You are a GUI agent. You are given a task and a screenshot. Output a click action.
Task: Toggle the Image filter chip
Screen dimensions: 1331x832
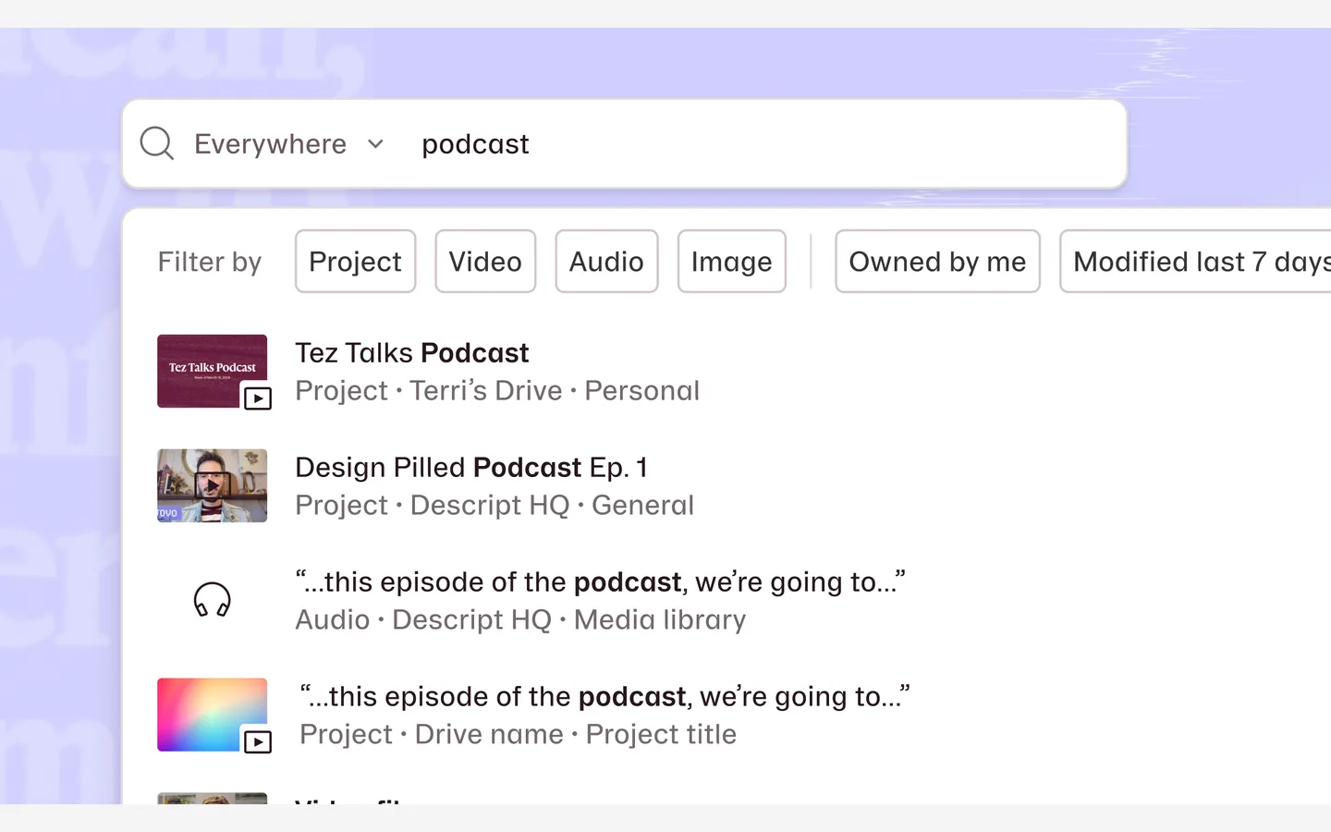click(x=731, y=262)
